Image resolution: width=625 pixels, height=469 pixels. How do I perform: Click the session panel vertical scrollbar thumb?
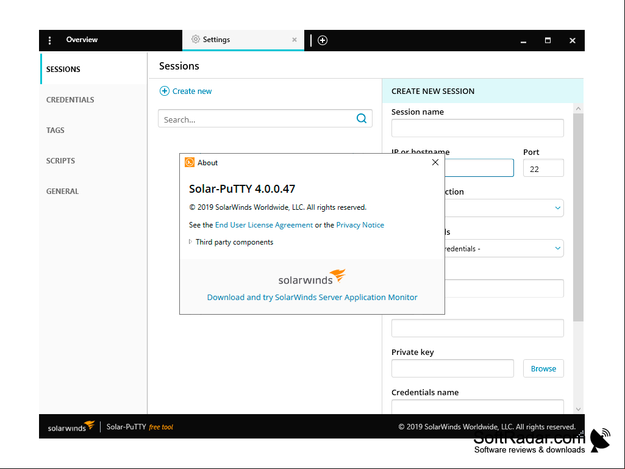[x=578, y=217]
